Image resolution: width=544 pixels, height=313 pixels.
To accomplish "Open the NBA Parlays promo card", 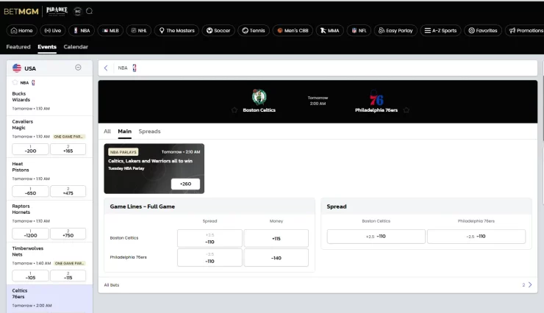I will (154, 168).
